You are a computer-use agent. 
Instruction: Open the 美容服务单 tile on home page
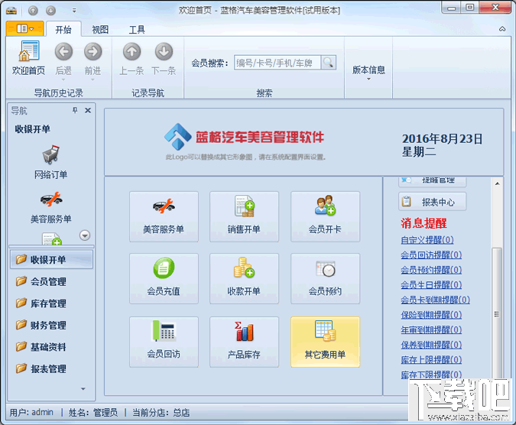(164, 217)
